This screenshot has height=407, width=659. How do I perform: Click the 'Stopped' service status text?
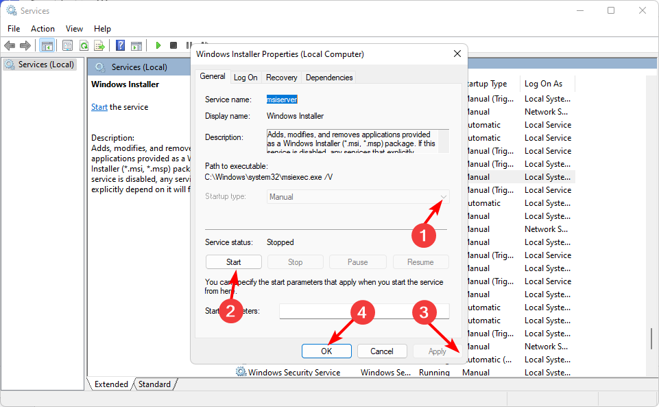point(280,242)
